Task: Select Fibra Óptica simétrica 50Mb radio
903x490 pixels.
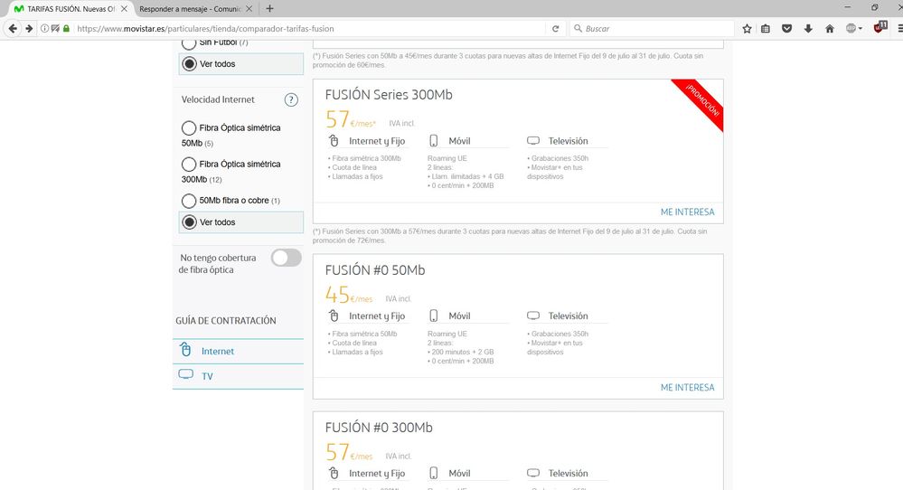Action: click(x=189, y=128)
